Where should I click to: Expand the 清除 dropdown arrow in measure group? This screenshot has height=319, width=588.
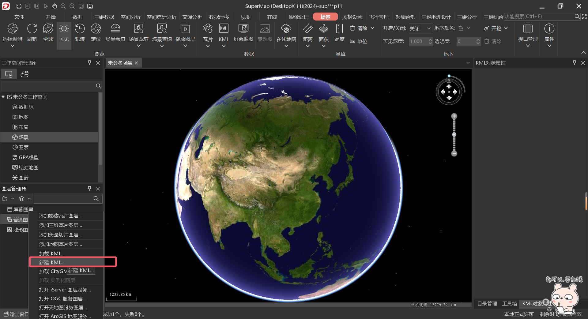[372, 28]
